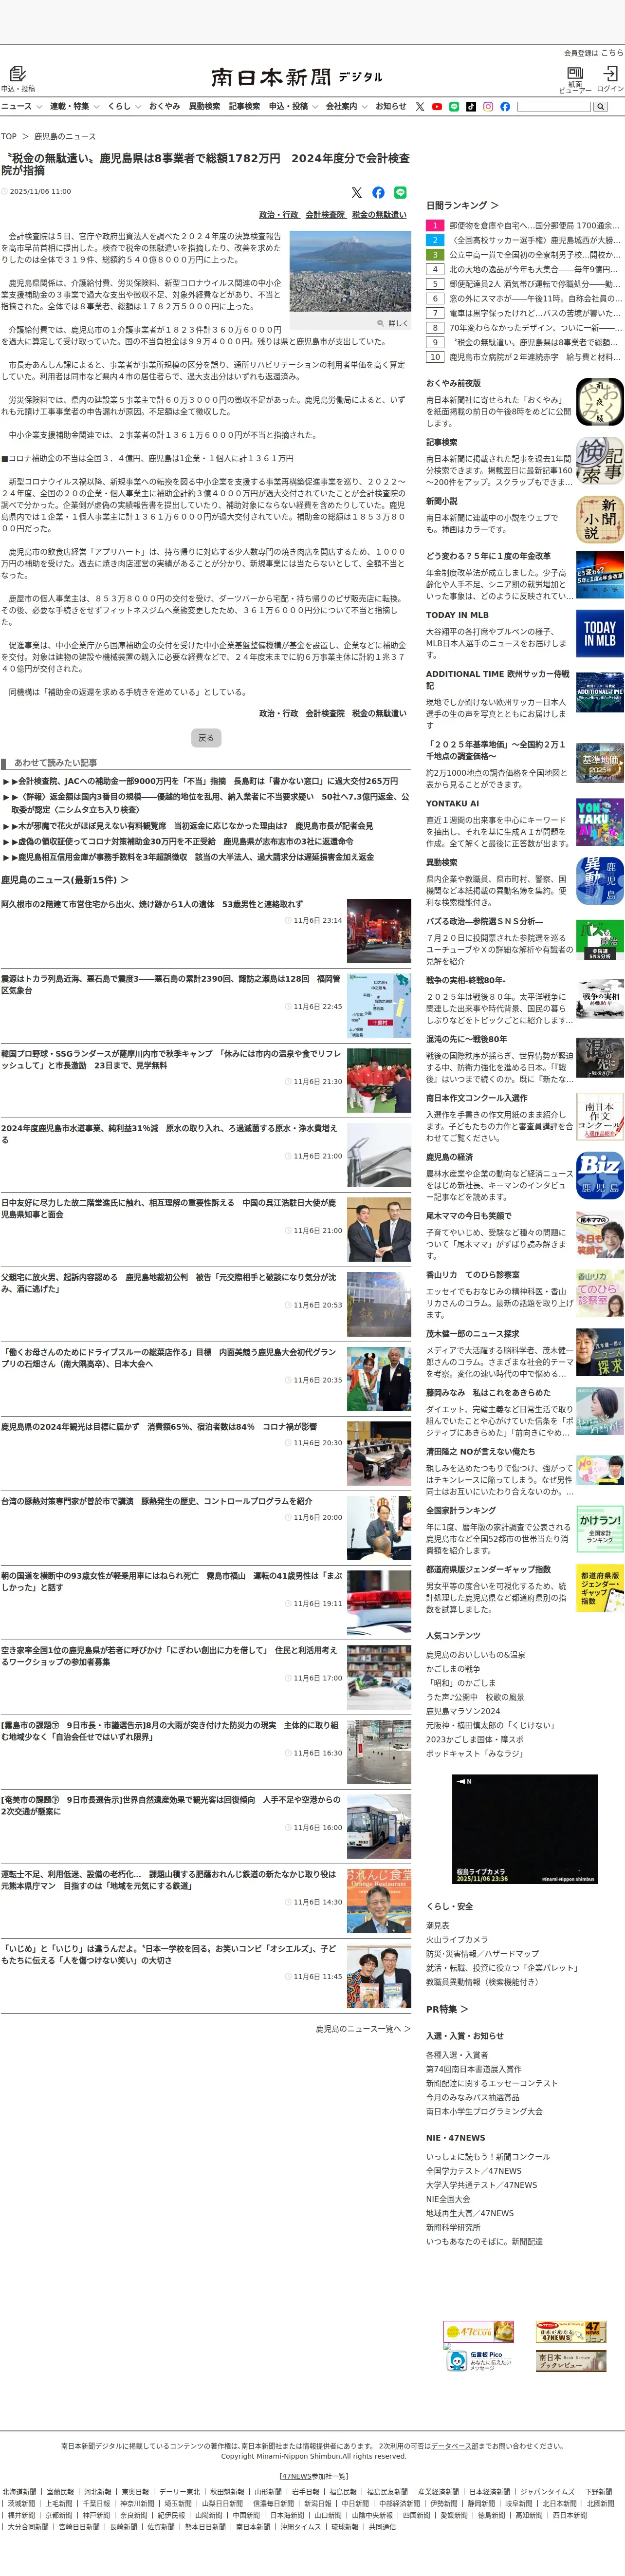Click the ログイン door icon
Screen dimensions: 625x2576
(610, 73)
